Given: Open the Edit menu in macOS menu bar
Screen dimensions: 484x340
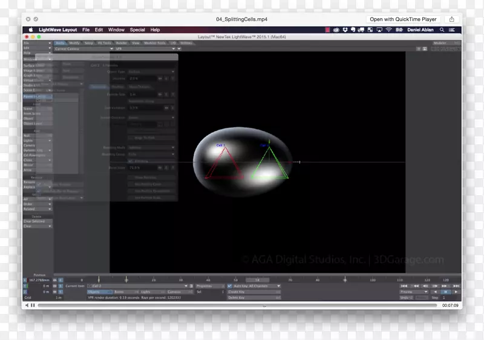Looking at the screenshot, I should [99, 30].
